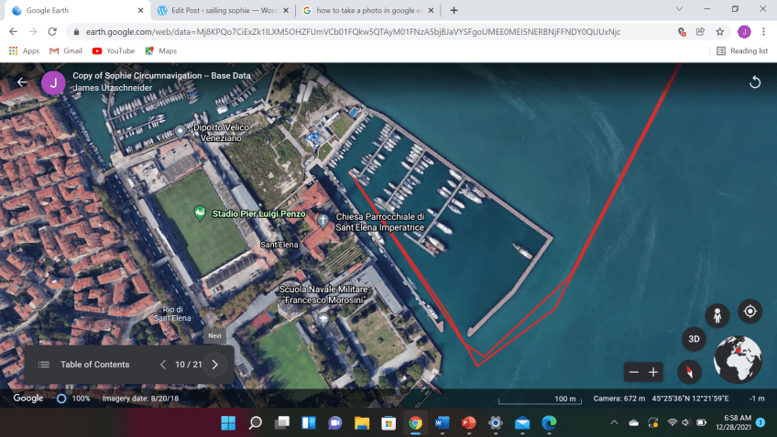
Task: Toggle the 3D view button
Action: click(x=694, y=338)
